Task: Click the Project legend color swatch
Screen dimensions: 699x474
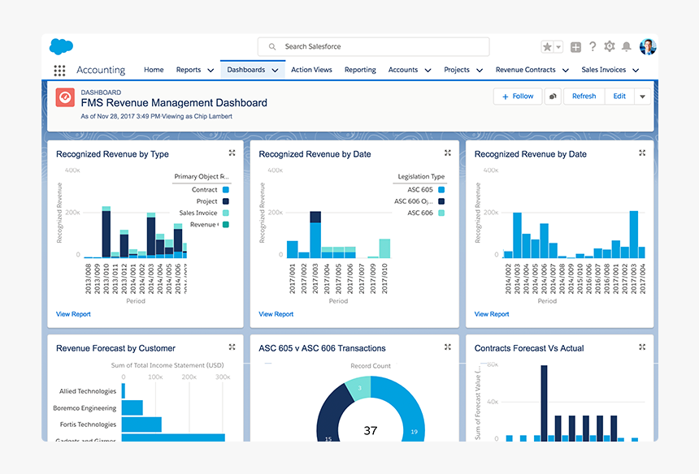Action: pos(226,201)
